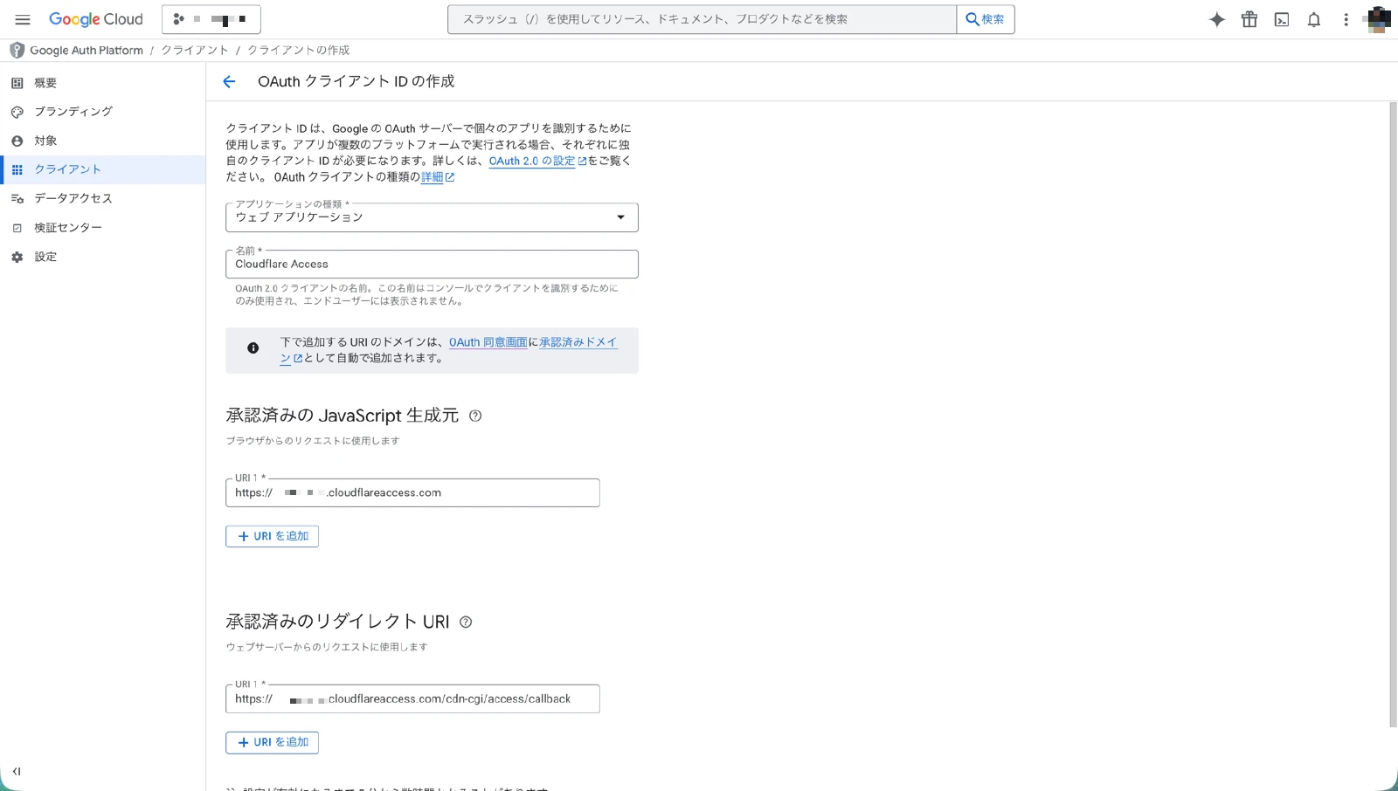Click URI を追加 under redirect URIs

pyautogui.click(x=272, y=741)
